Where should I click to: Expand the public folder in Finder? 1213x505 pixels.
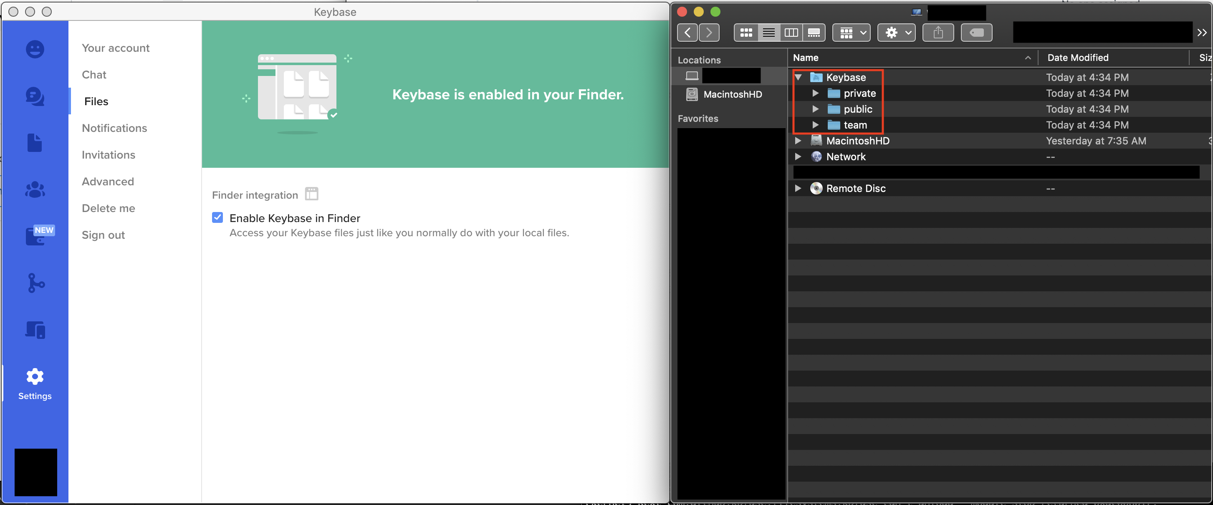coord(816,109)
